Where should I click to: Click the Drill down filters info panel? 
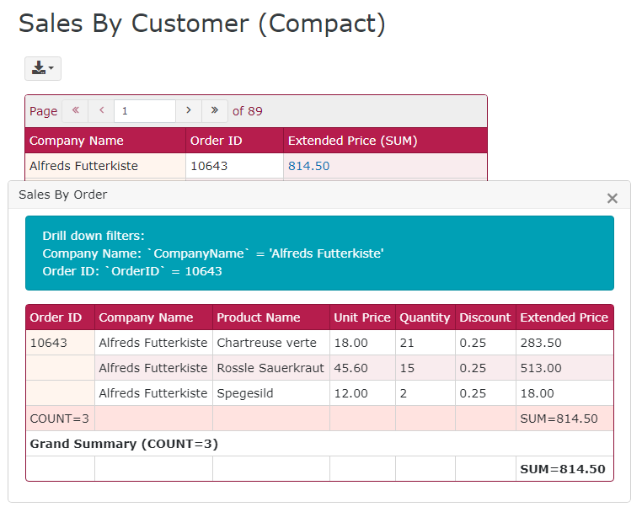click(x=319, y=253)
